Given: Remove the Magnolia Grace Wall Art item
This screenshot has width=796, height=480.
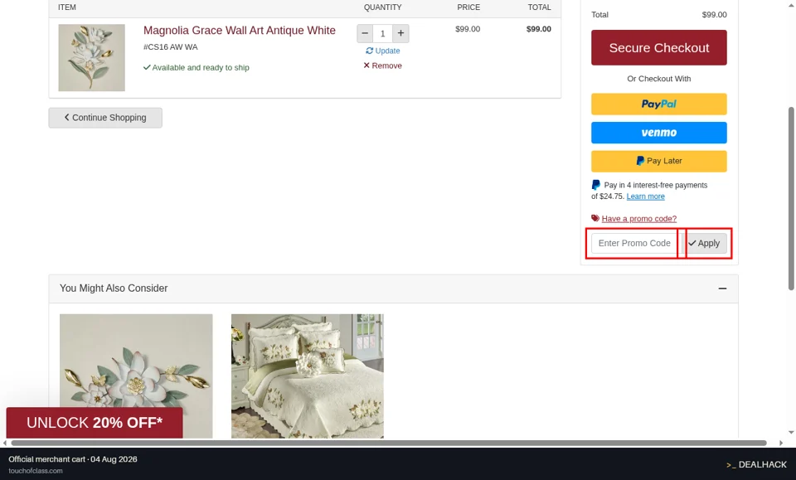Looking at the screenshot, I should 383,65.
